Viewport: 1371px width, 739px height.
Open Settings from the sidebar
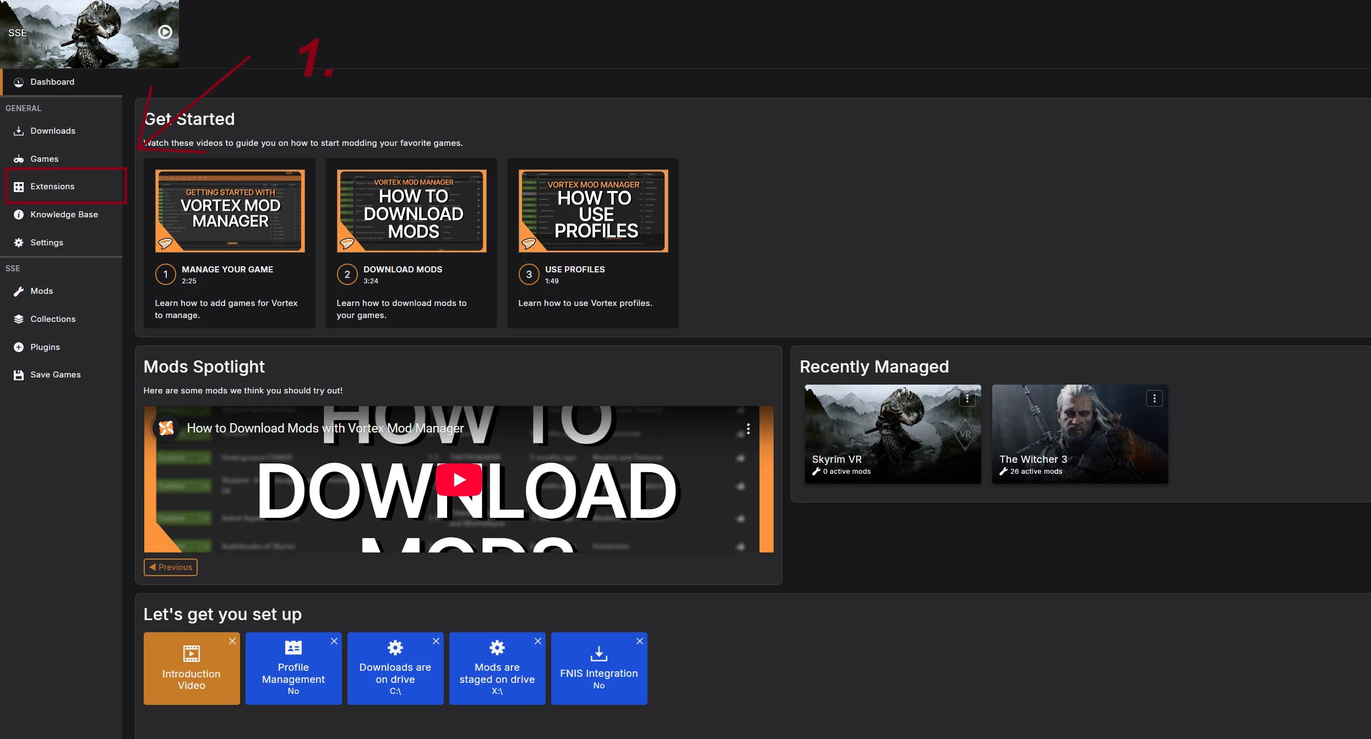pos(61,243)
